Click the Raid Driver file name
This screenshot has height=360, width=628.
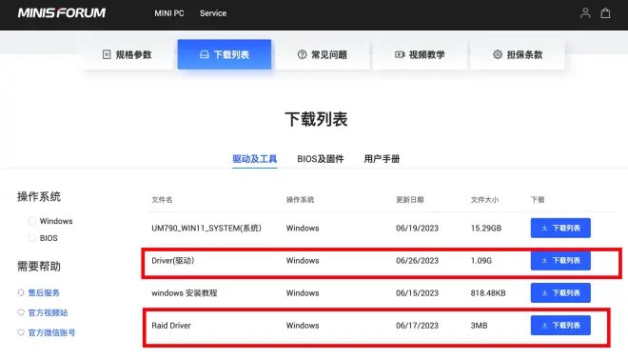[x=171, y=326]
